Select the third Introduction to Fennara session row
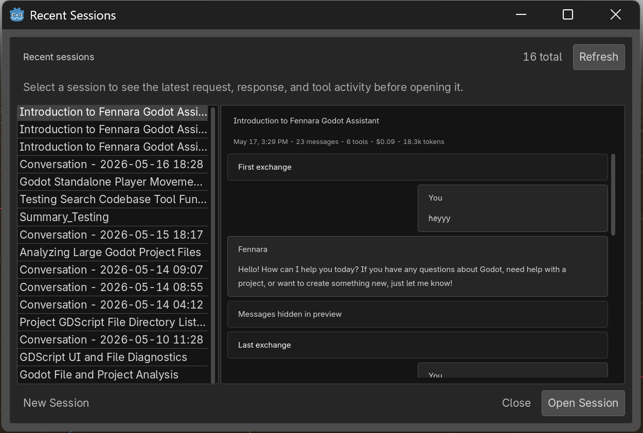Viewport: 643px width, 433px height. pyautogui.click(x=113, y=147)
